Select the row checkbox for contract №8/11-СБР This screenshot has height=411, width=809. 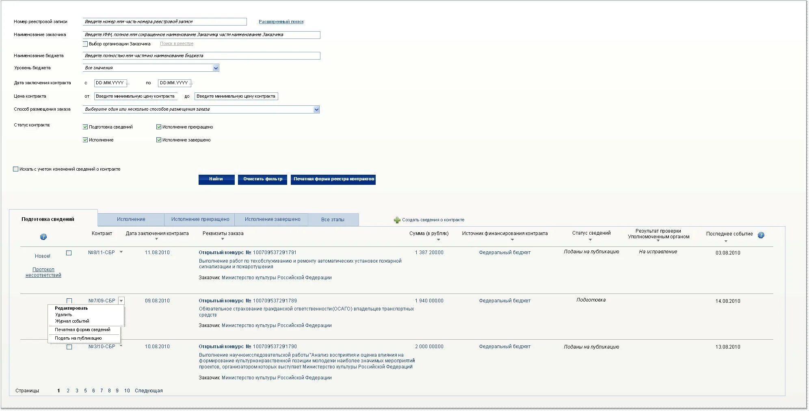pos(69,253)
